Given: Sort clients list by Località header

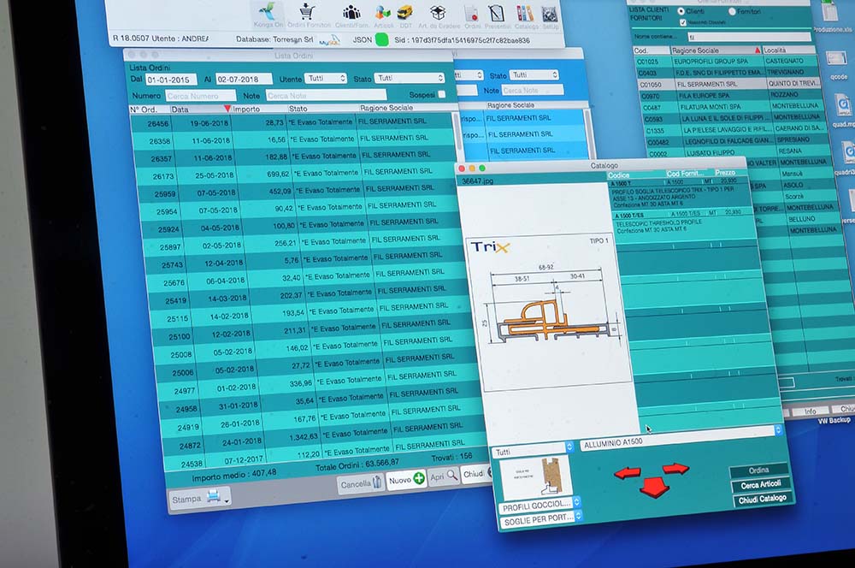Looking at the screenshot, I should click(x=789, y=50).
